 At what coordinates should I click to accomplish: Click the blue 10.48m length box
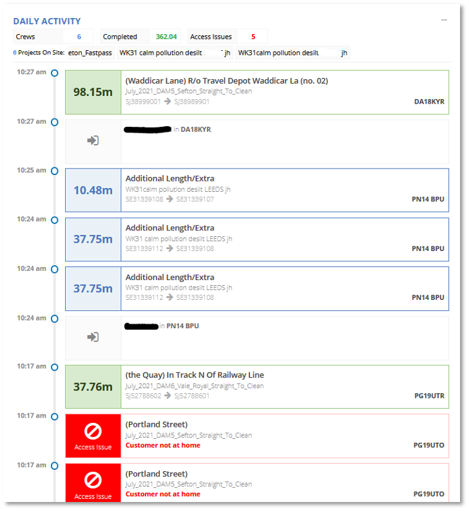[x=93, y=190]
